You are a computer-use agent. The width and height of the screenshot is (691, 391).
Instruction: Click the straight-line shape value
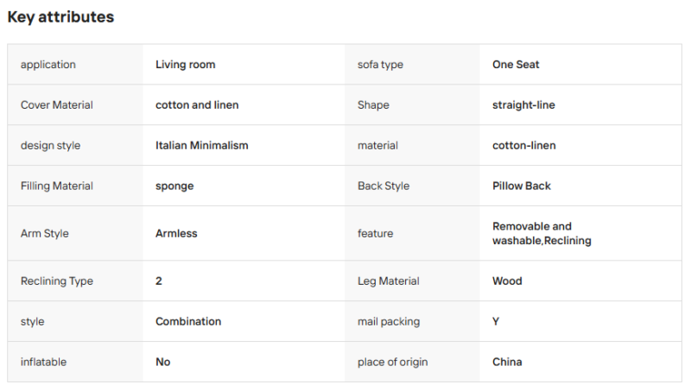pyautogui.click(x=523, y=104)
